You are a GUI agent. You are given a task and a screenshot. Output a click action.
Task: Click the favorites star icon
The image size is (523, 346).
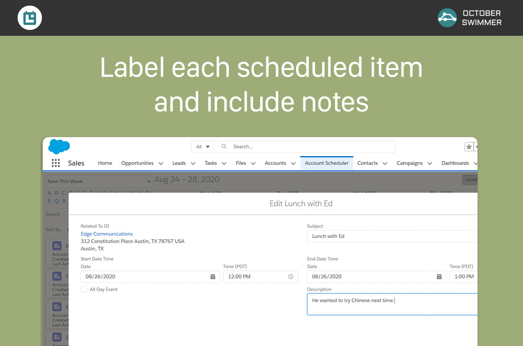(x=469, y=147)
